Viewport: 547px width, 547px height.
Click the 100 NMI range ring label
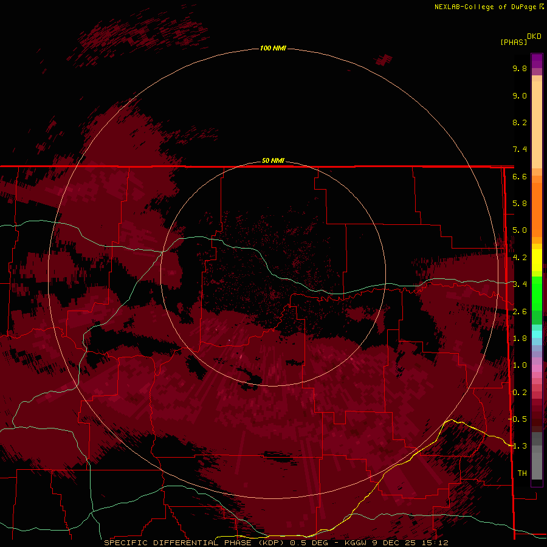point(273,48)
